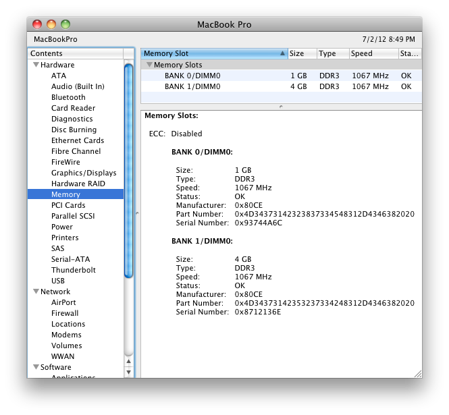Minimize window with yellow button
The image size is (449, 415).
coord(51,24)
